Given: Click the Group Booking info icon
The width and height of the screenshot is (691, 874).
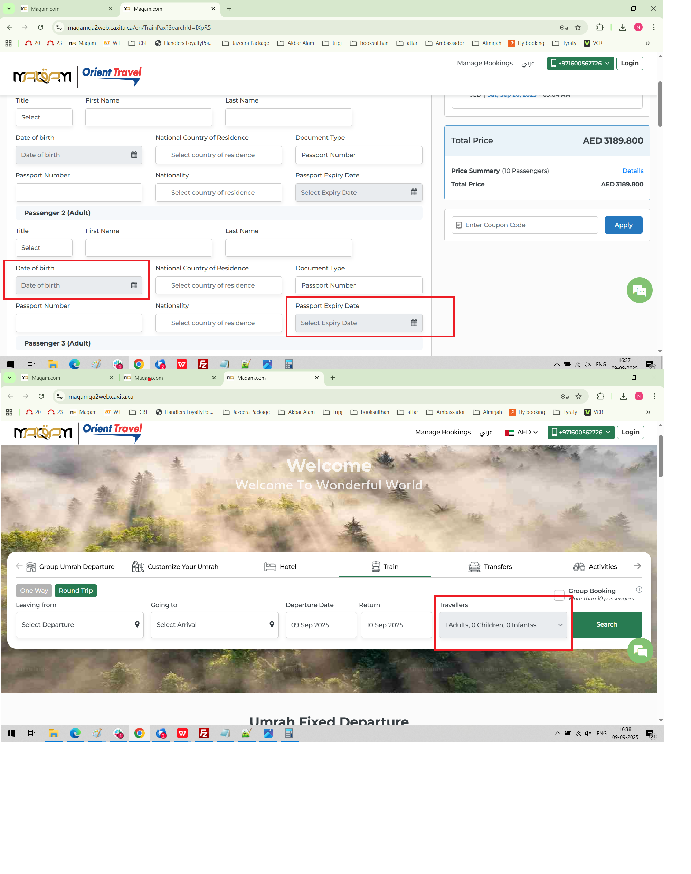Looking at the screenshot, I should (x=639, y=590).
